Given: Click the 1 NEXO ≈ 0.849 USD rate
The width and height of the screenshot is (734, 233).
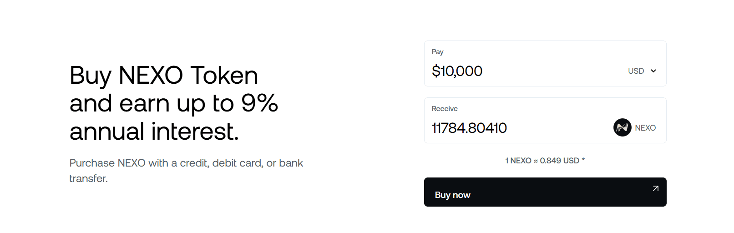Looking at the screenshot, I should 542,161.
